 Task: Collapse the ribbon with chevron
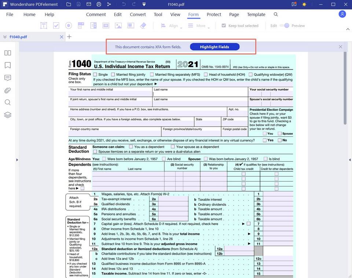tap(348, 29)
